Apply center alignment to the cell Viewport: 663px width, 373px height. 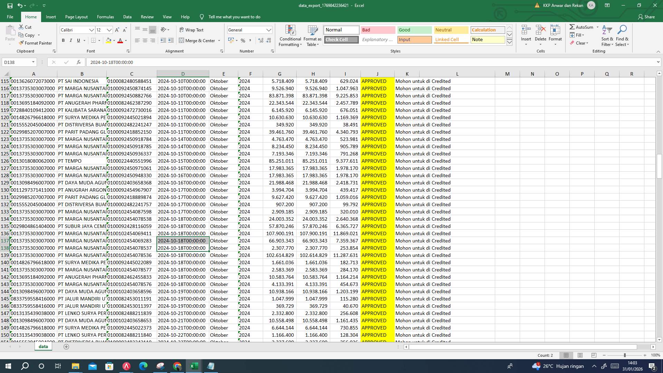tap(145, 40)
